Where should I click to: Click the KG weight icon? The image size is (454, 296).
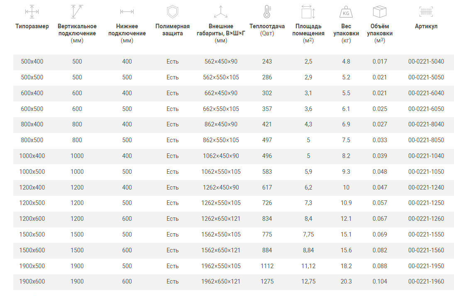(x=346, y=11)
